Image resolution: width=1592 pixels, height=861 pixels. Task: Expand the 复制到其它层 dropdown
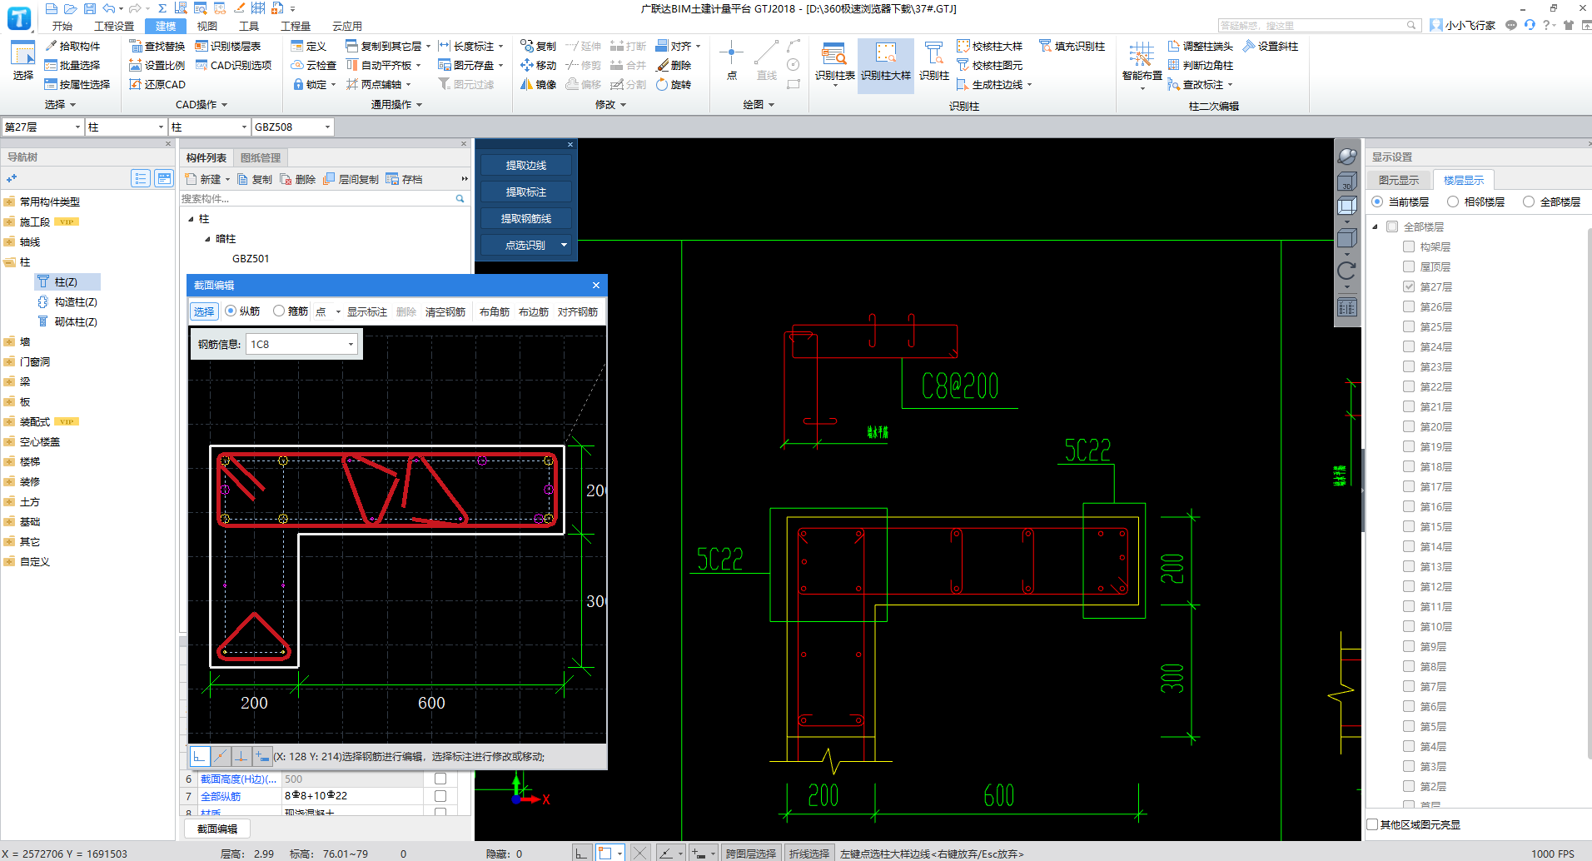[429, 46]
